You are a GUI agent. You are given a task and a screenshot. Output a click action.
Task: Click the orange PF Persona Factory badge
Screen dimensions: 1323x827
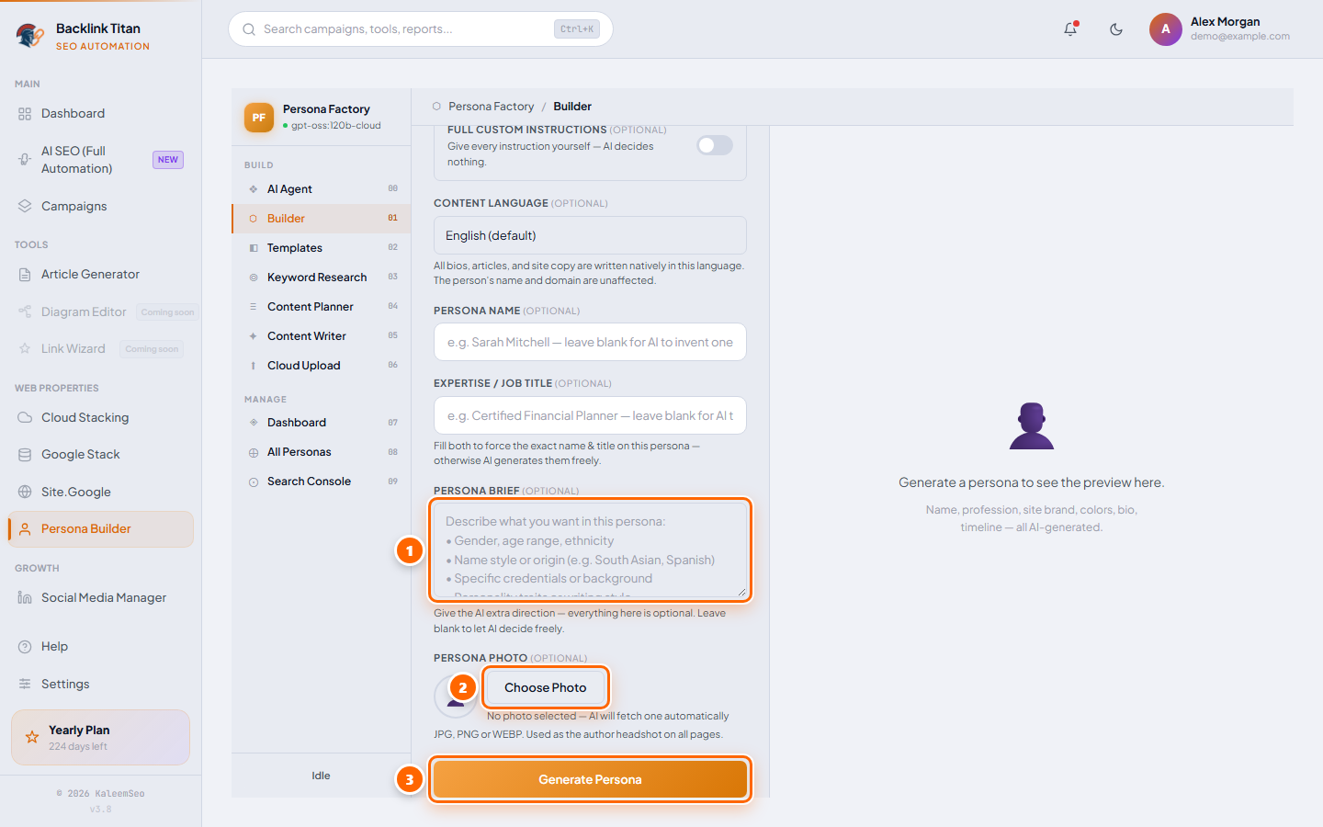(259, 118)
